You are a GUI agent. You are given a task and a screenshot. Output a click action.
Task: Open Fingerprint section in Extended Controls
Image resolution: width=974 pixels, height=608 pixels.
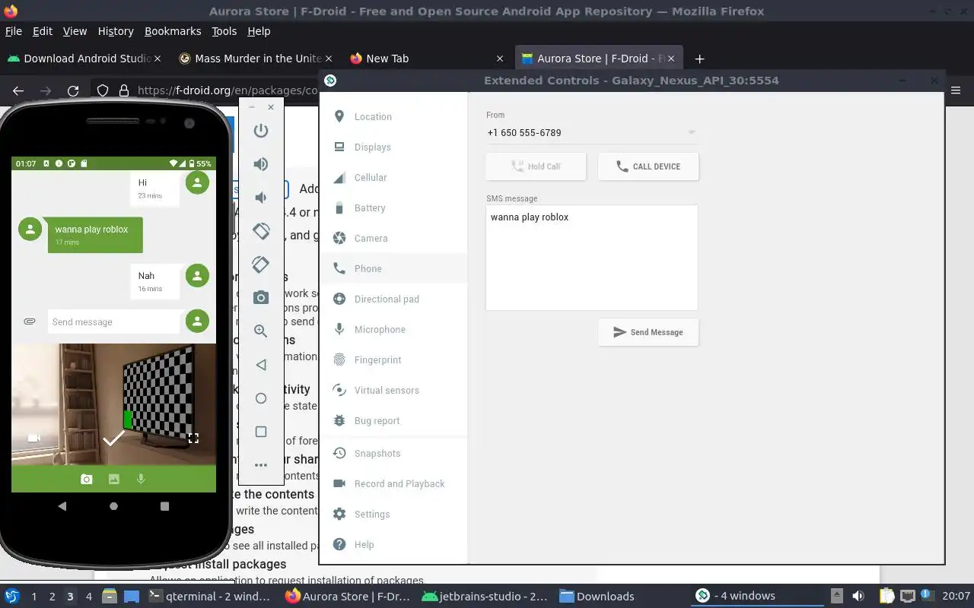393,359
